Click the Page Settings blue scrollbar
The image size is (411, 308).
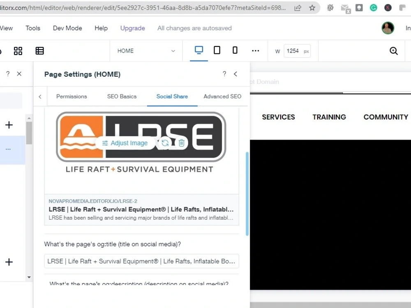point(247,194)
